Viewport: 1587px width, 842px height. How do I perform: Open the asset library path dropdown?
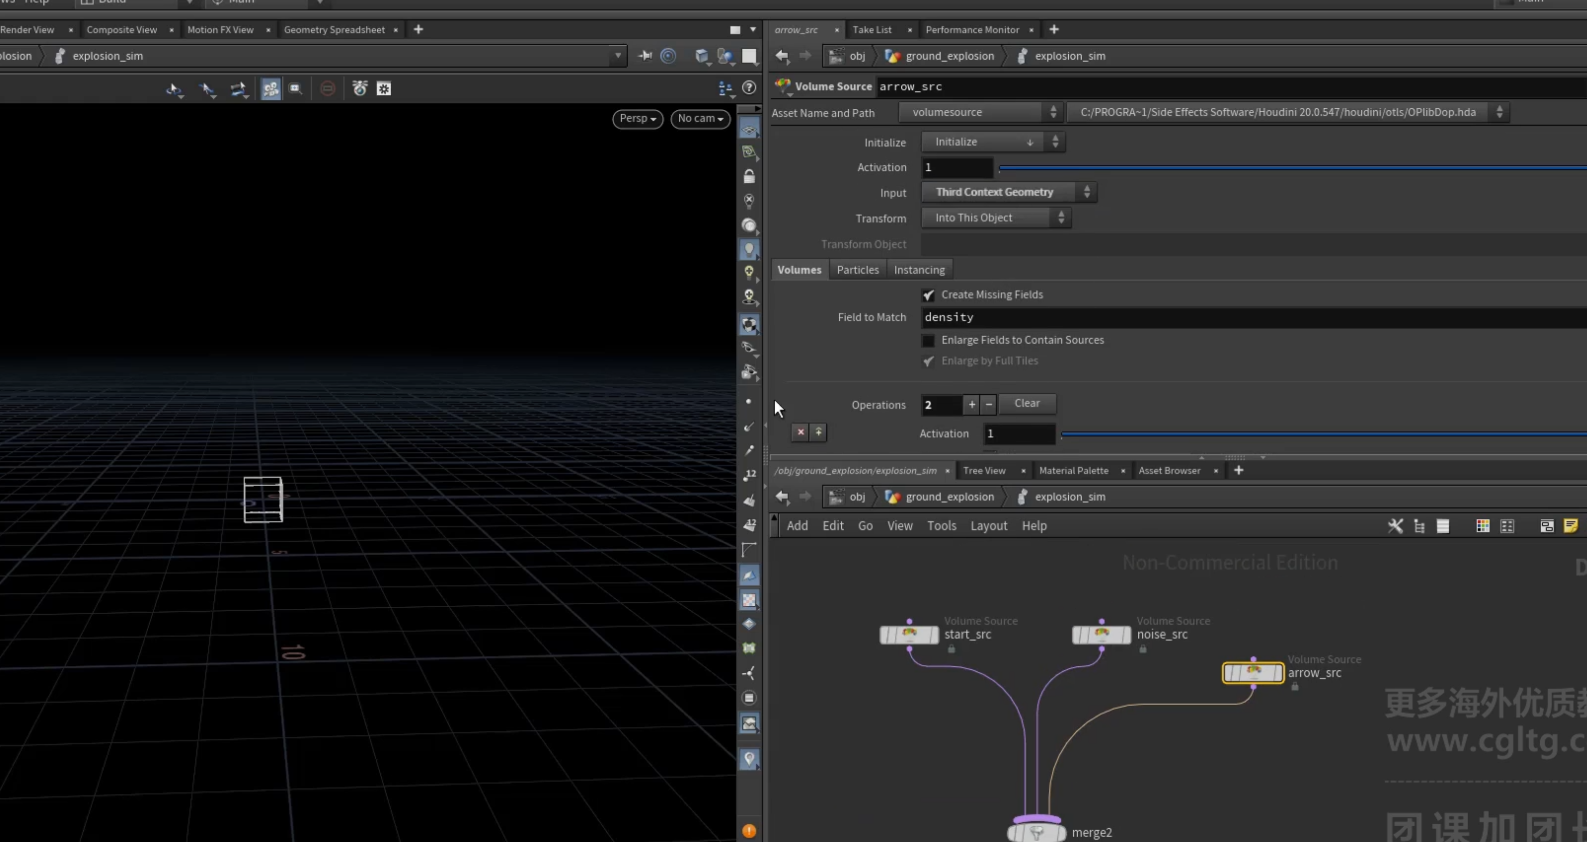tap(1288, 112)
